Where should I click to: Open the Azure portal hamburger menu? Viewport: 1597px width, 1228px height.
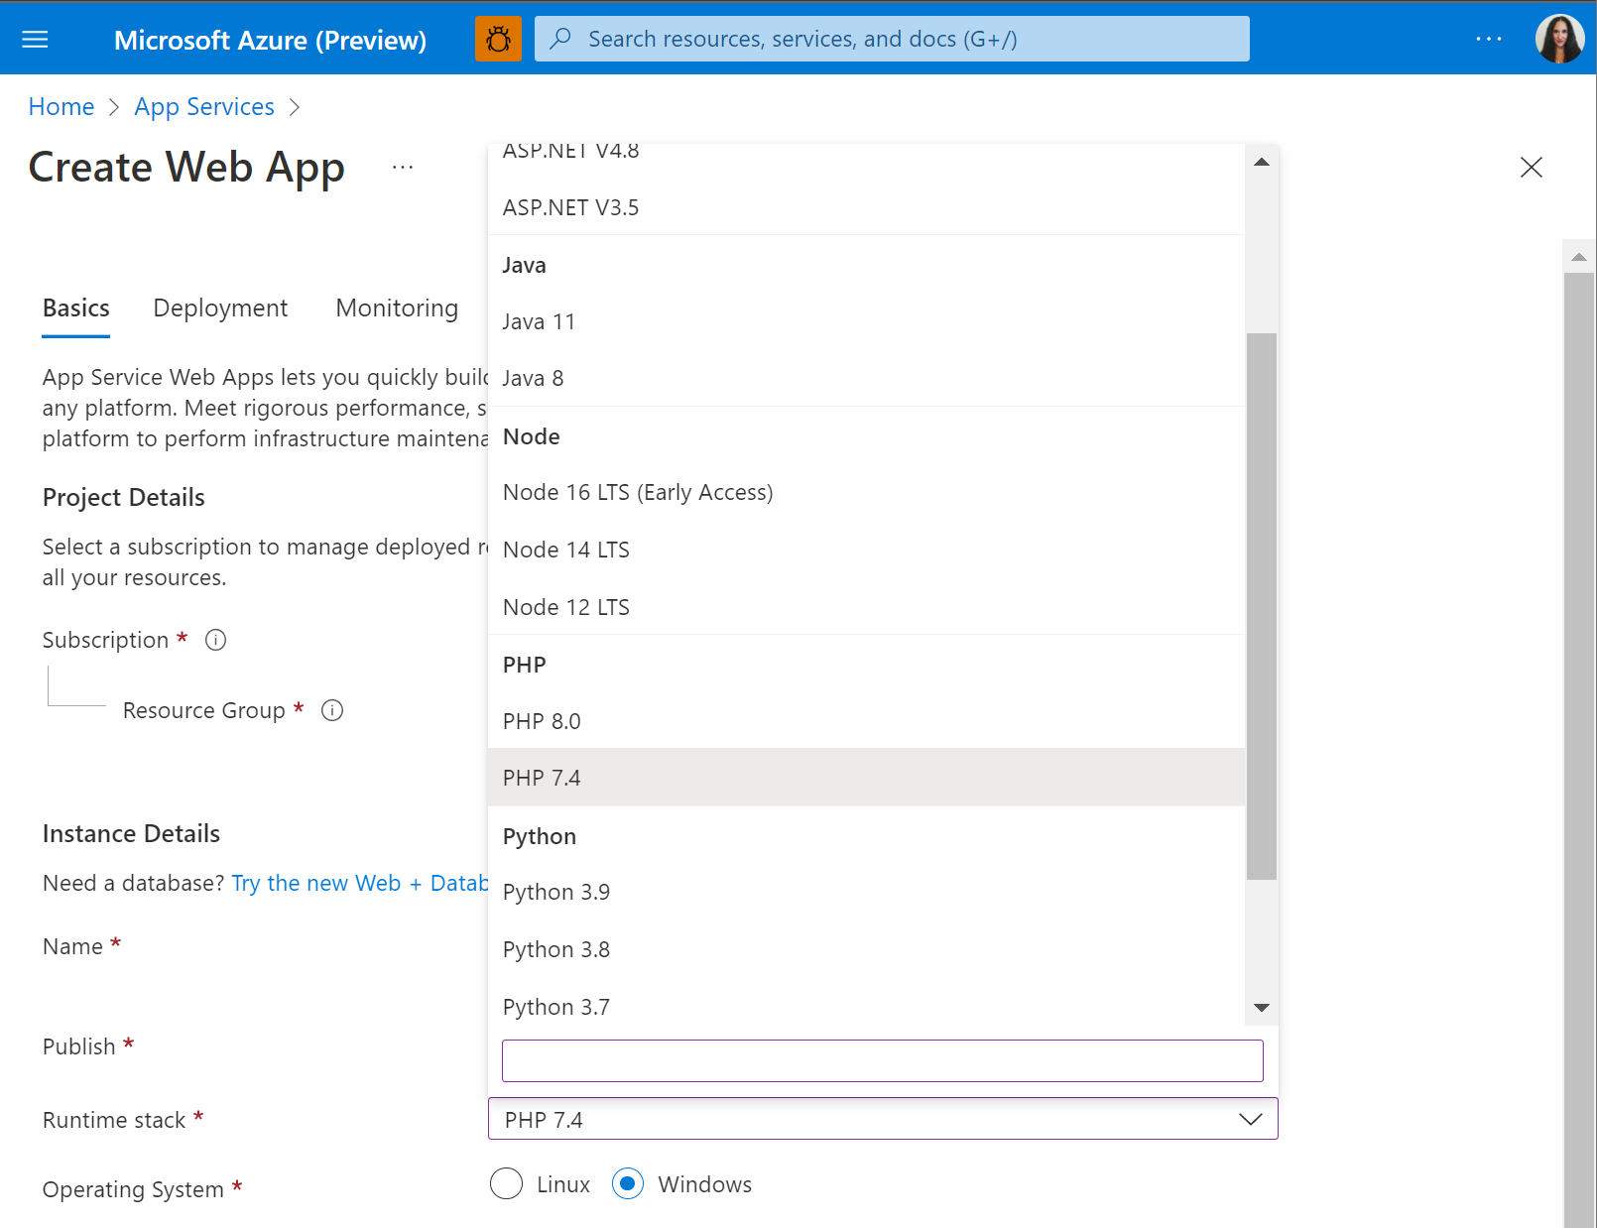point(35,39)
